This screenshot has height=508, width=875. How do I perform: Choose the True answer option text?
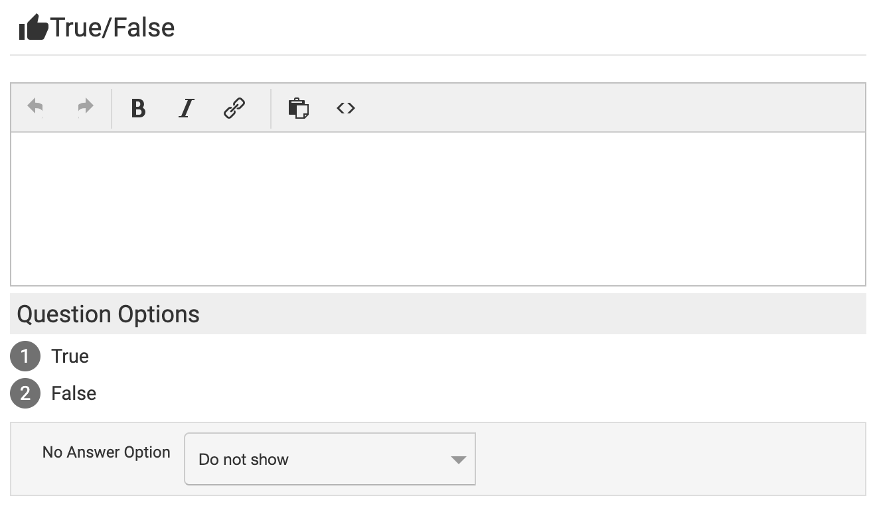[70, 356]
